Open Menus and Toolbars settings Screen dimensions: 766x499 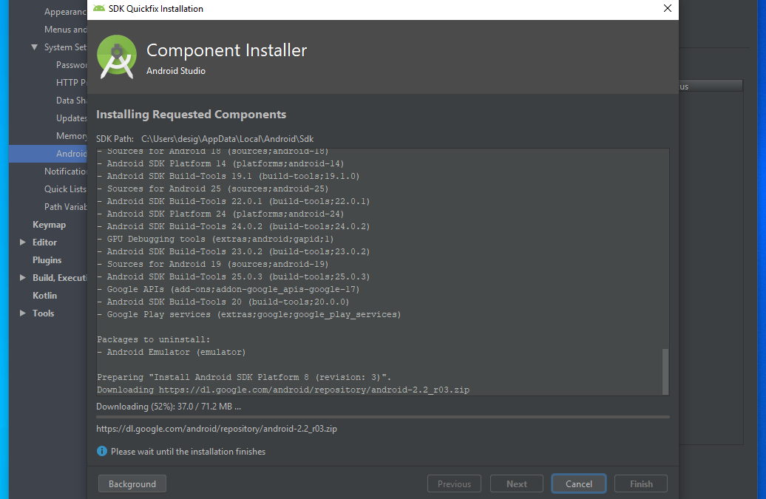[x=66, y=30]
